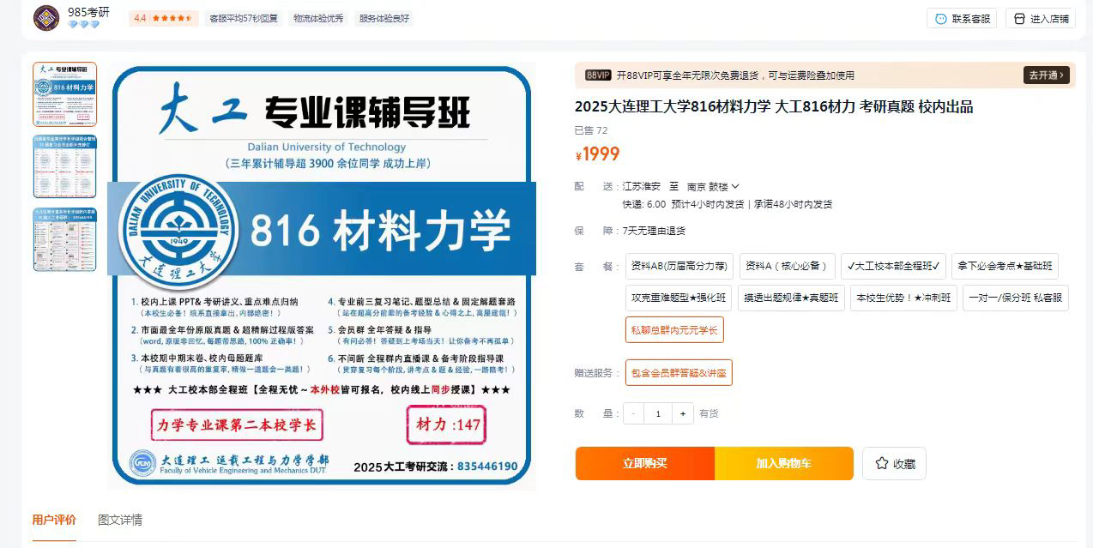Select the second product thumbnail
1093x548 pixels.
[x=65, y=166]
